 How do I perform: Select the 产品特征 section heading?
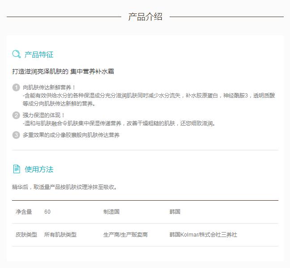(39, 55)
